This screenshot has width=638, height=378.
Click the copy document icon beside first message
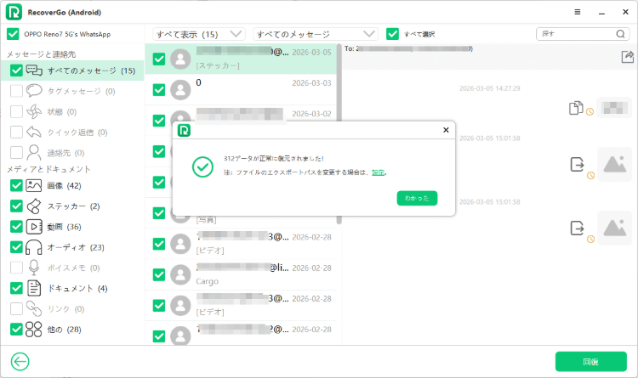[x=576, y=108]
